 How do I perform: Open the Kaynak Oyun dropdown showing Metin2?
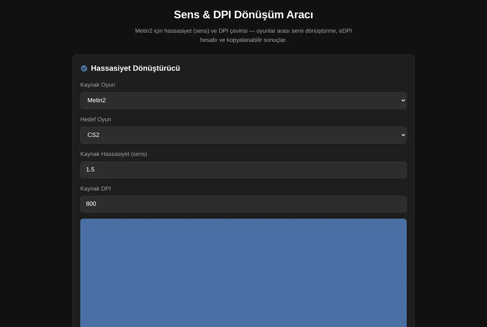pos(243,100)
